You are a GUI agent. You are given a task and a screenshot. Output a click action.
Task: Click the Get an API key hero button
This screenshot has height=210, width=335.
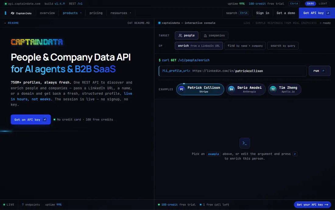(31, 119)
